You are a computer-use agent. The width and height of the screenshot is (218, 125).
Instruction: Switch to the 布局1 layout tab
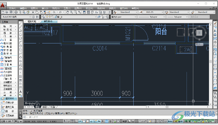pyautogui.click(x=45, y=107)
